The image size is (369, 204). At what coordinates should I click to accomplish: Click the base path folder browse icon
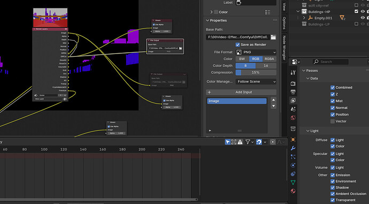(x=273, y=37)
